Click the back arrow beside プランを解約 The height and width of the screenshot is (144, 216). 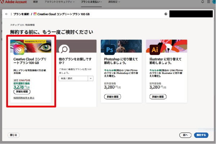click(x=6, y=14)
